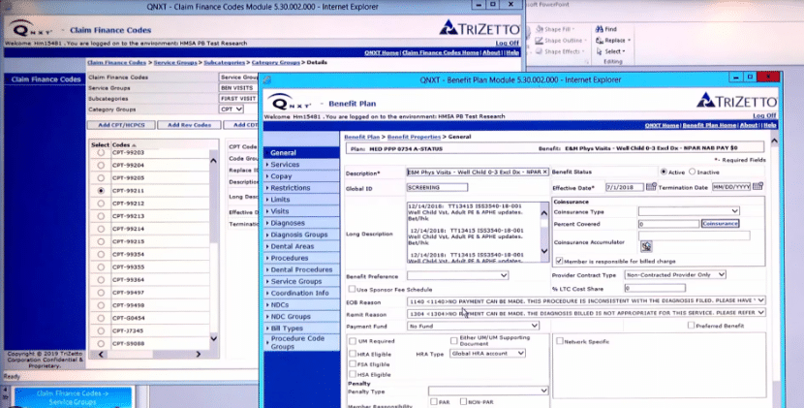804x408 pixels.
Task: Open Copay section in sidebar
Action: (301, 176)
